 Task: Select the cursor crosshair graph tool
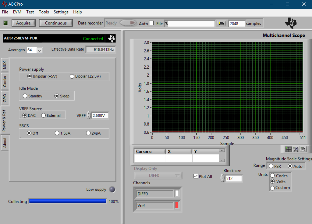click(289, 149)
